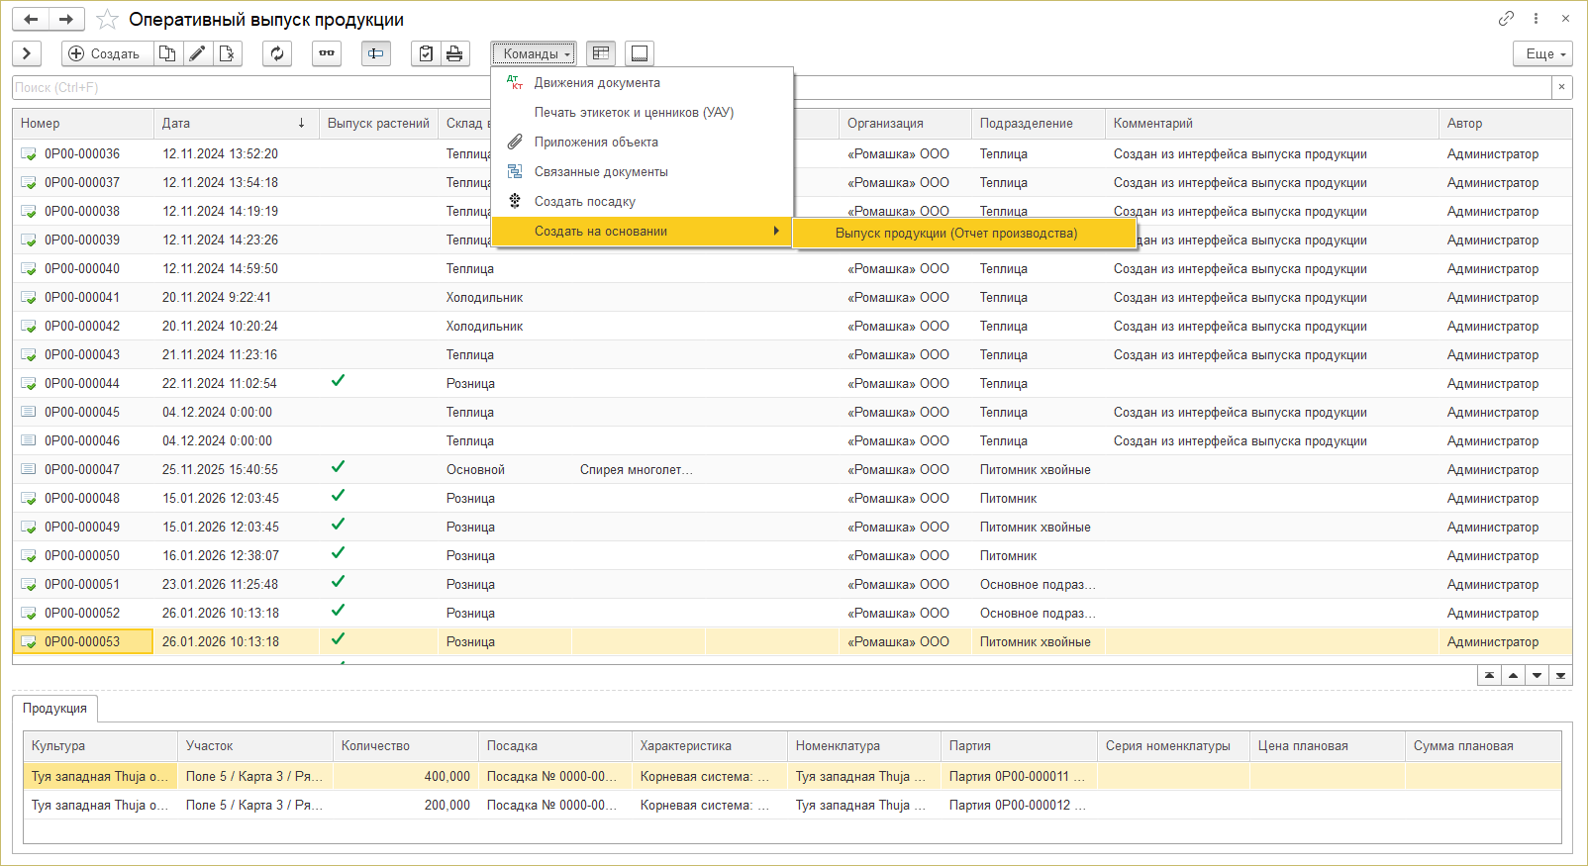Open the Еще dropdown menu
This screenshot has height=866, width=1588.
1542,53
